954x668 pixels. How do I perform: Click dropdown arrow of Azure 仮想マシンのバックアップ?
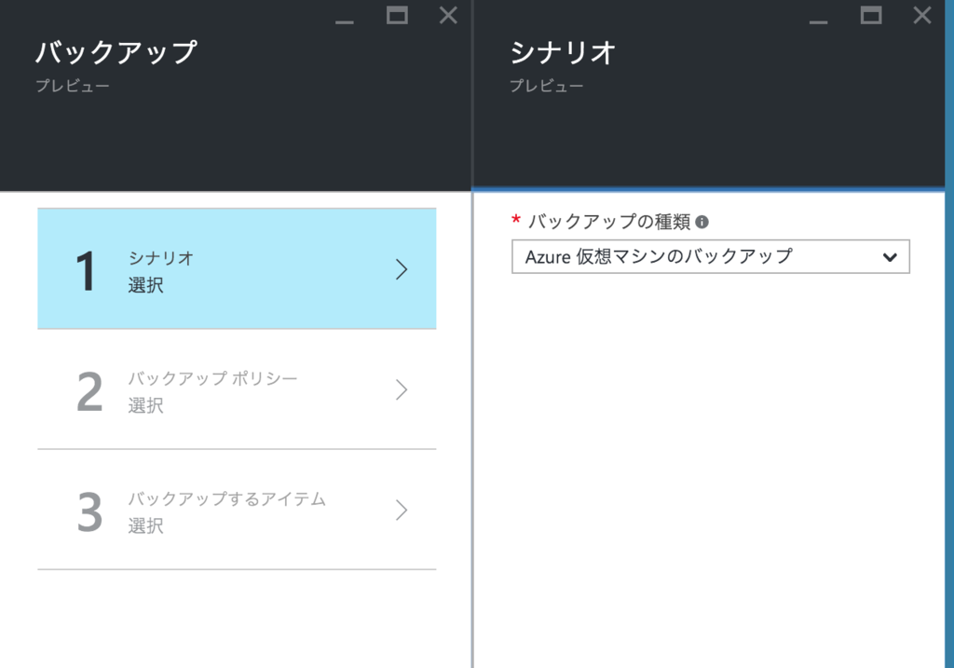click(x=890, y=257)
